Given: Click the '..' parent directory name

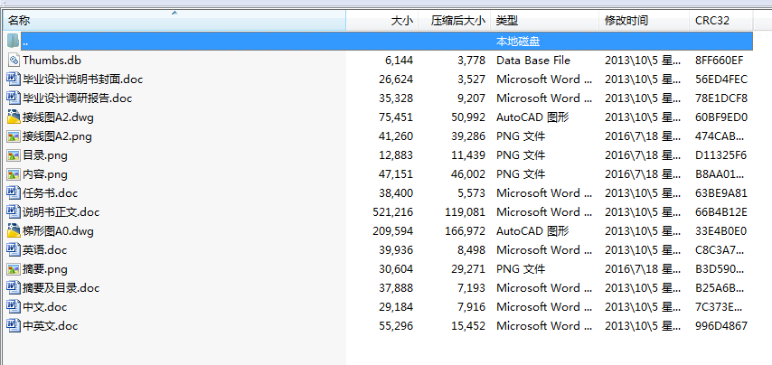Looking at the screenshot, I should point(25,42).
